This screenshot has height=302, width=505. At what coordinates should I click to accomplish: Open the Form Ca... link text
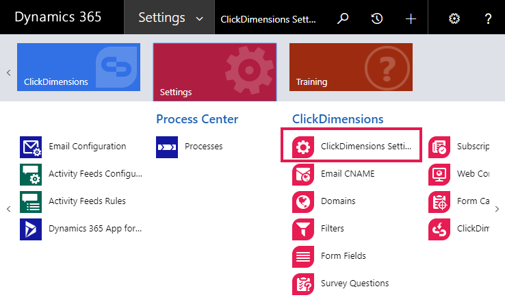pyautogui.click(x=473, y=201)
